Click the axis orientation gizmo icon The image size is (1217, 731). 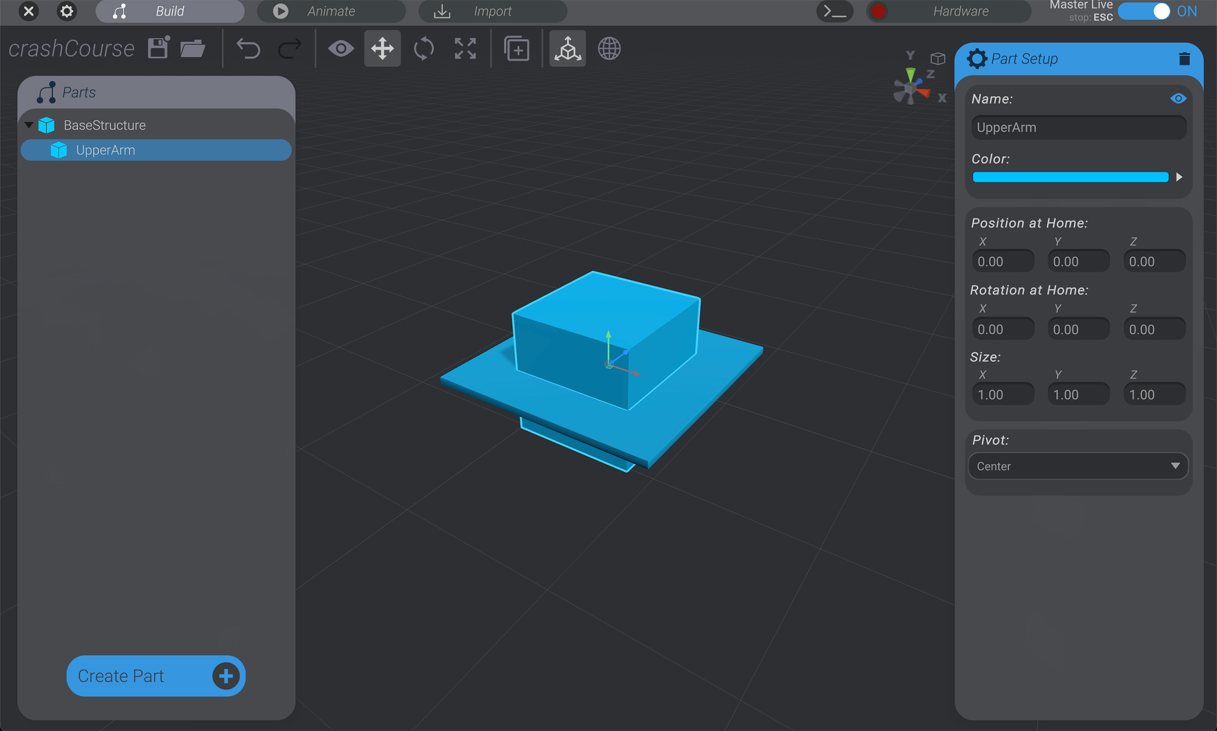[567, 48]
